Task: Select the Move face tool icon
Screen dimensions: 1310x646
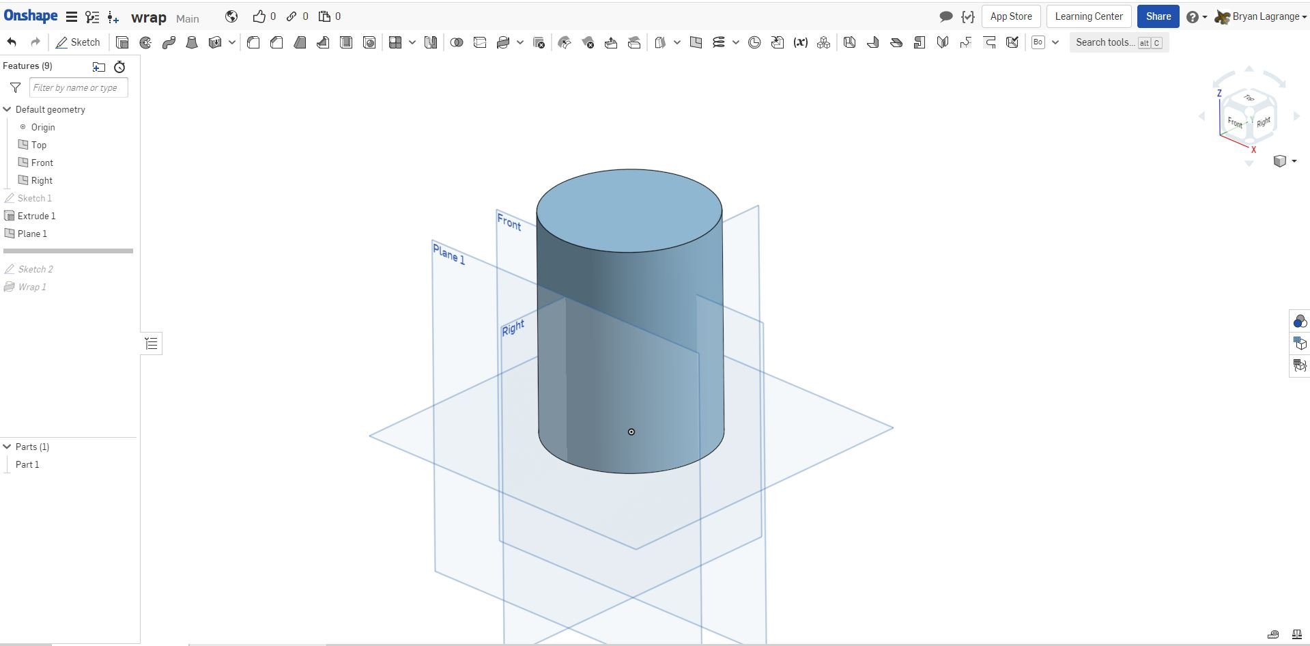Action: coord(611,42)
